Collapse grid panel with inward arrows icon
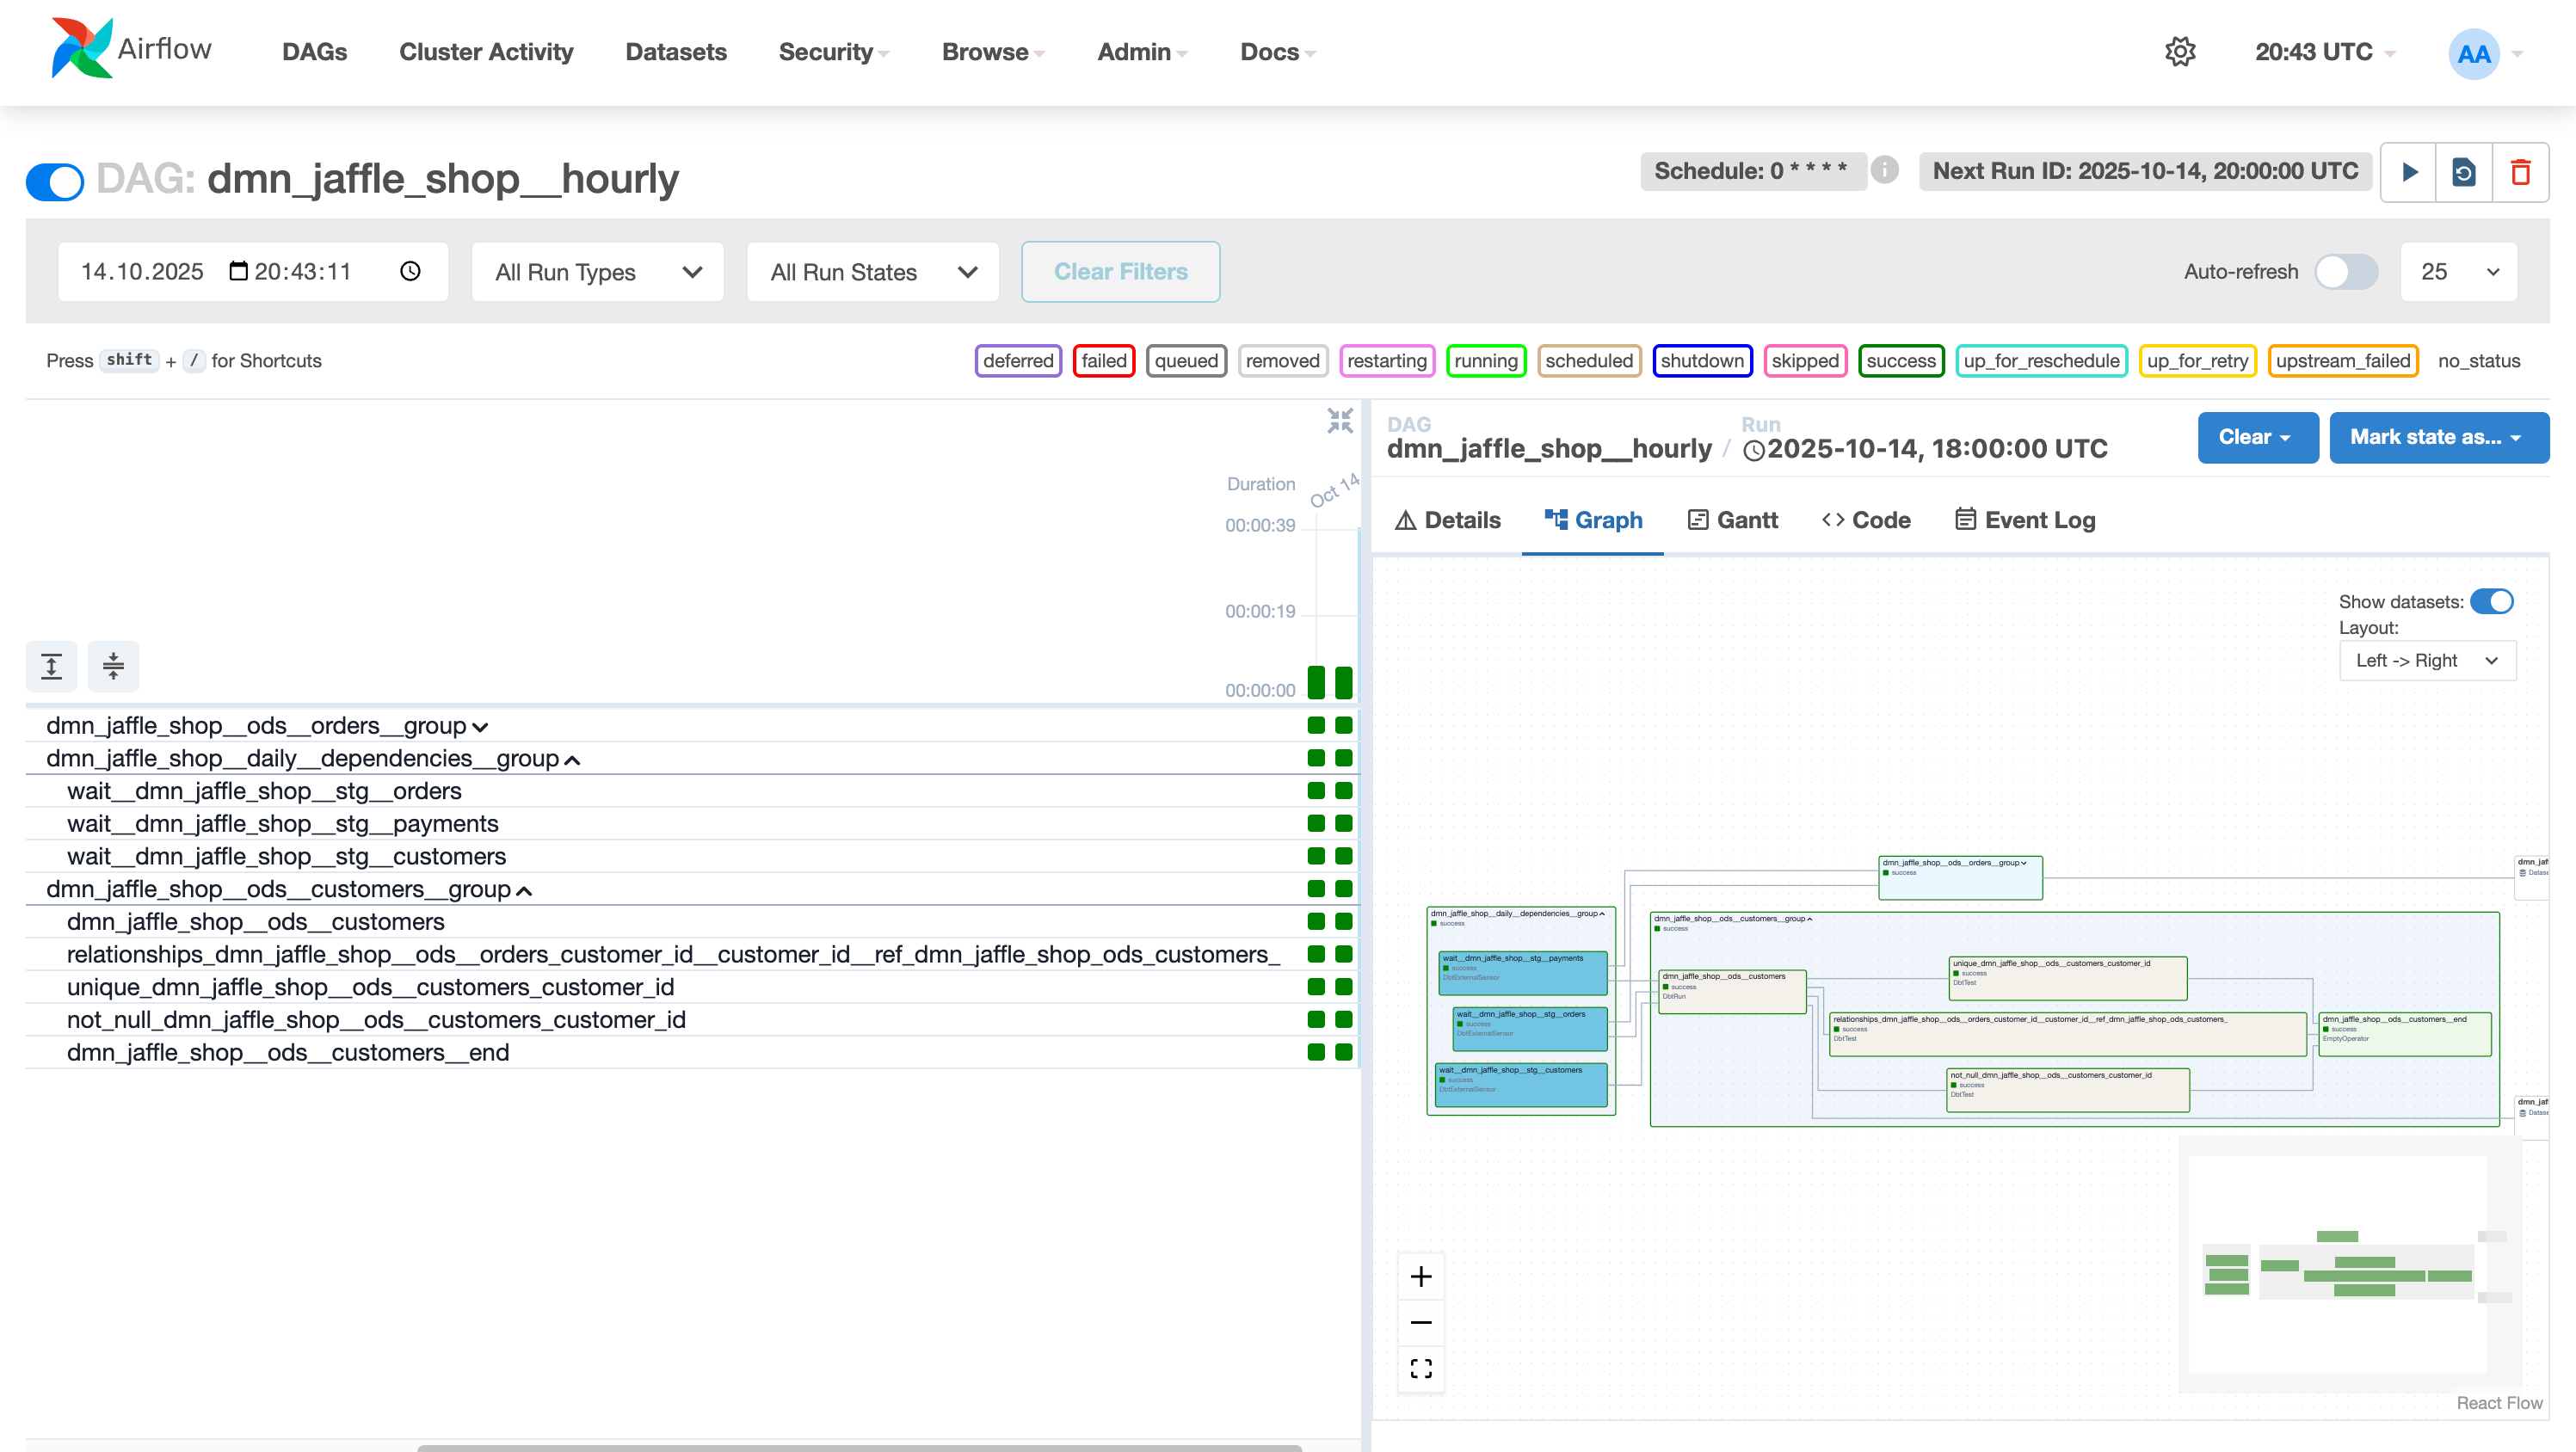The height and width of the screenshot is (1452, 2576). [x=1340, y=421]
